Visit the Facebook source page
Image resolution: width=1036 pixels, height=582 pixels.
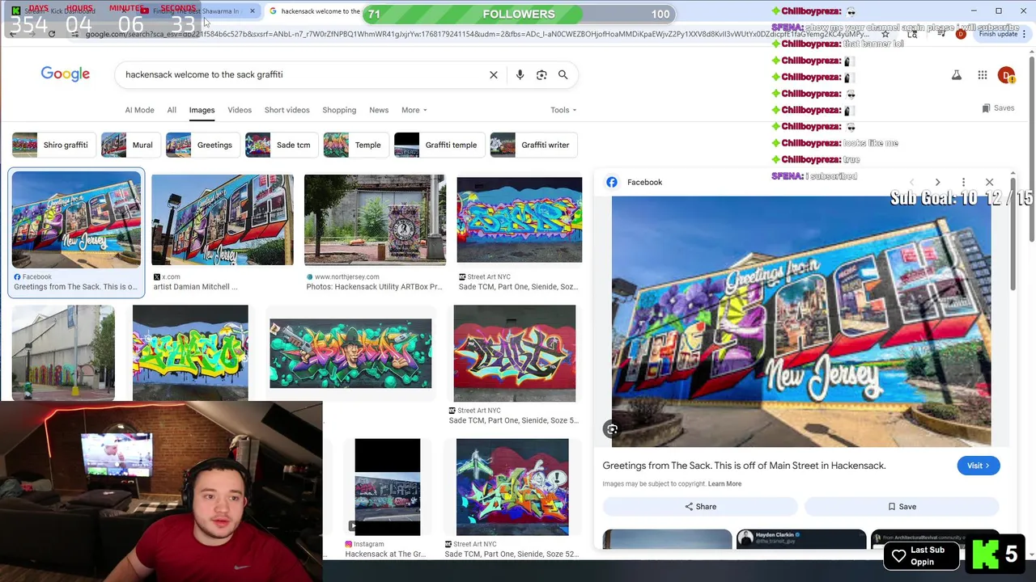[978, 466]
